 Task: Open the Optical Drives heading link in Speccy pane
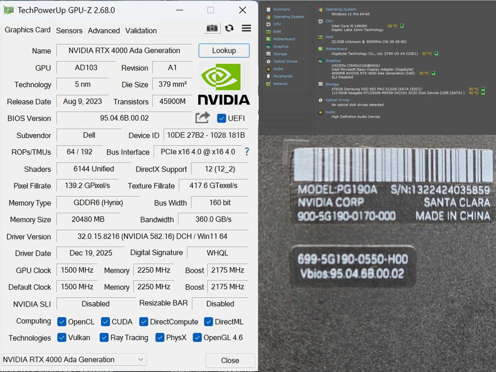pos(337,100)
